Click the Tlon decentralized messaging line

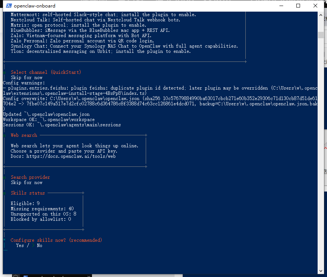(101, 51)
